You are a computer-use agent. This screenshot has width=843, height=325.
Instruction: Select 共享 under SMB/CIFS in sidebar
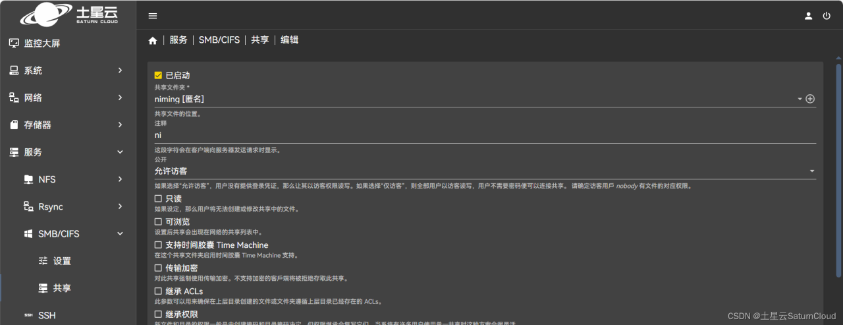tap(68, 288)
